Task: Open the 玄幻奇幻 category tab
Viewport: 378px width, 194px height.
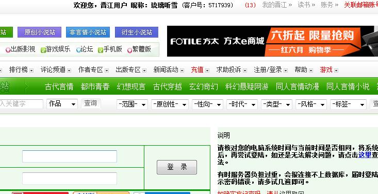Action: (204, 86)
